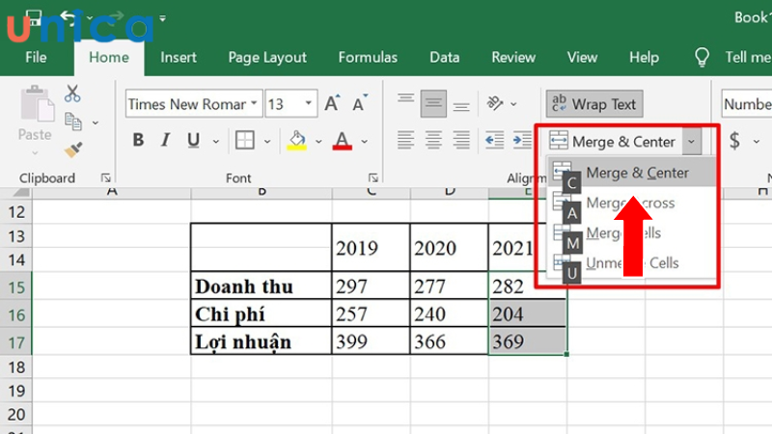Expand Copy options arrow
772x434 pixels.
(96, 122)
